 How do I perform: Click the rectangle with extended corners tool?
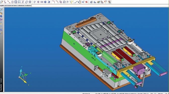[x=19, y=2]
